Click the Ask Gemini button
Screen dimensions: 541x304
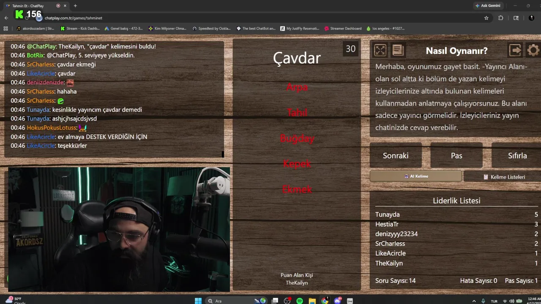coord(488,6)
